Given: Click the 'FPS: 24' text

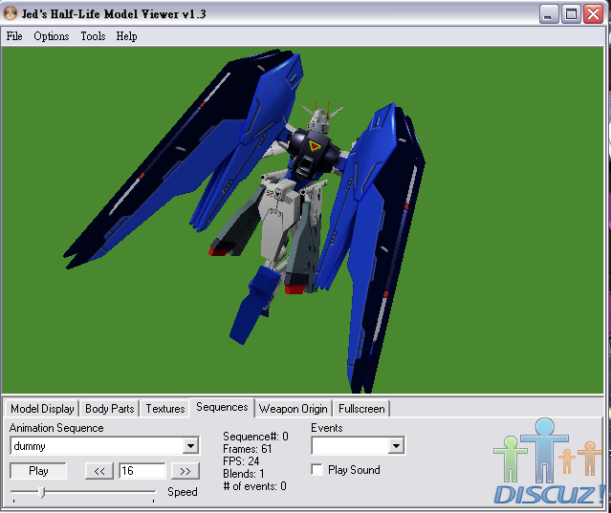Looking at the screenshot, I should click(241, 461).
